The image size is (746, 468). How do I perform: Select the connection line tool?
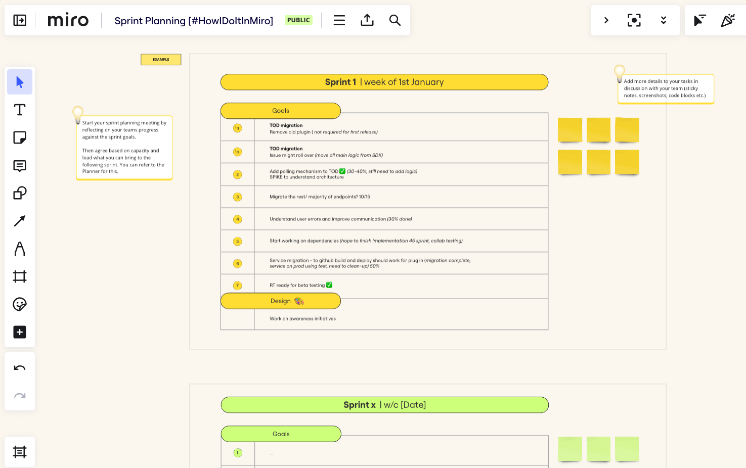pyautogui.click(x=19, y=221)
